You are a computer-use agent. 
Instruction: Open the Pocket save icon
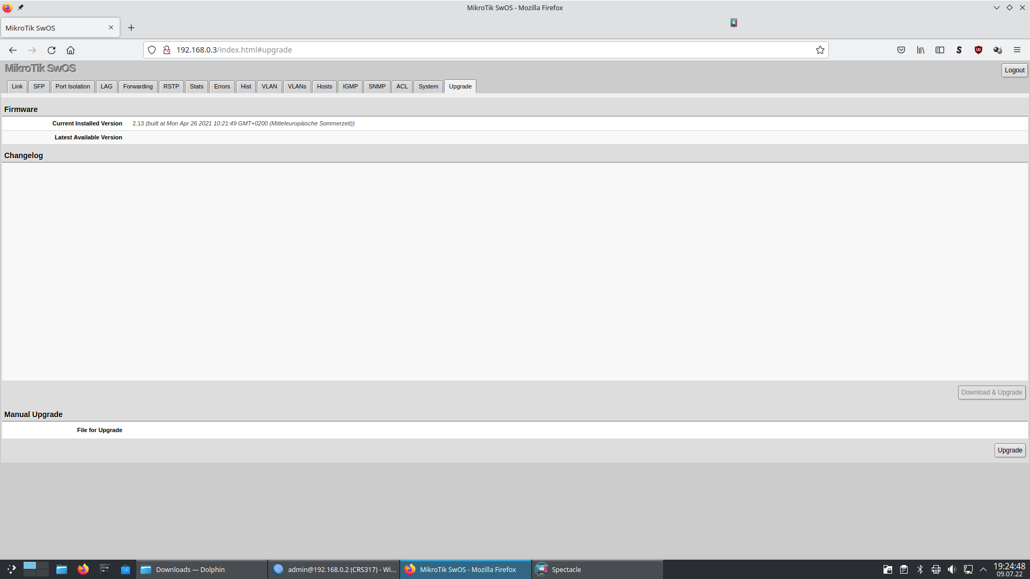pos(901,50)
